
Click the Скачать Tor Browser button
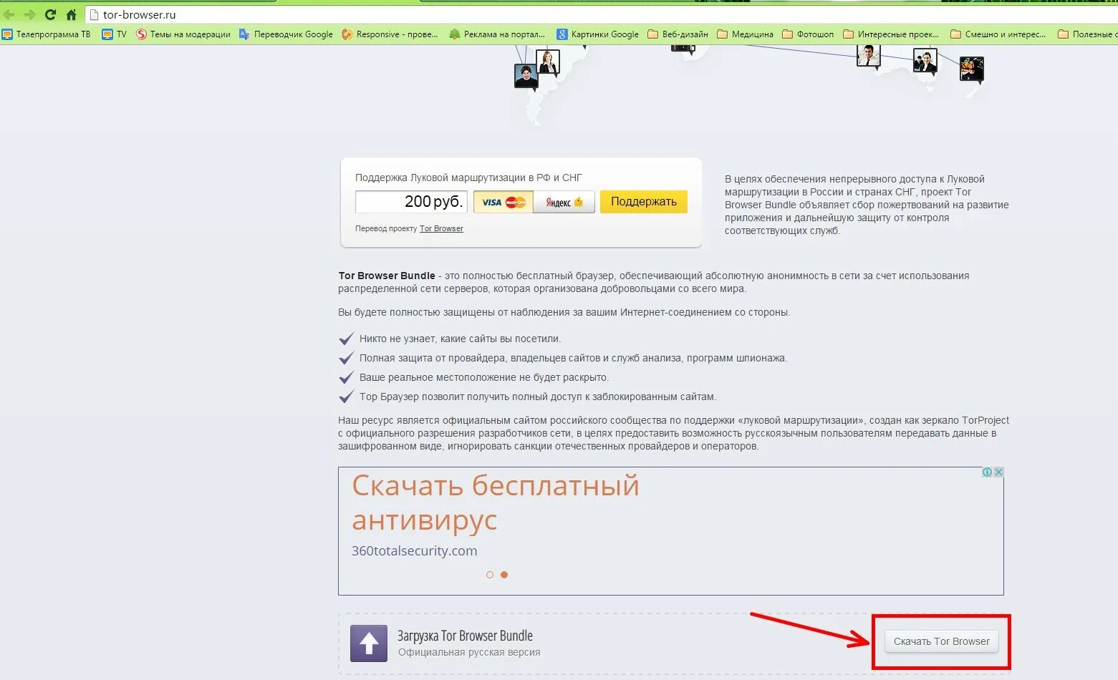941,641
